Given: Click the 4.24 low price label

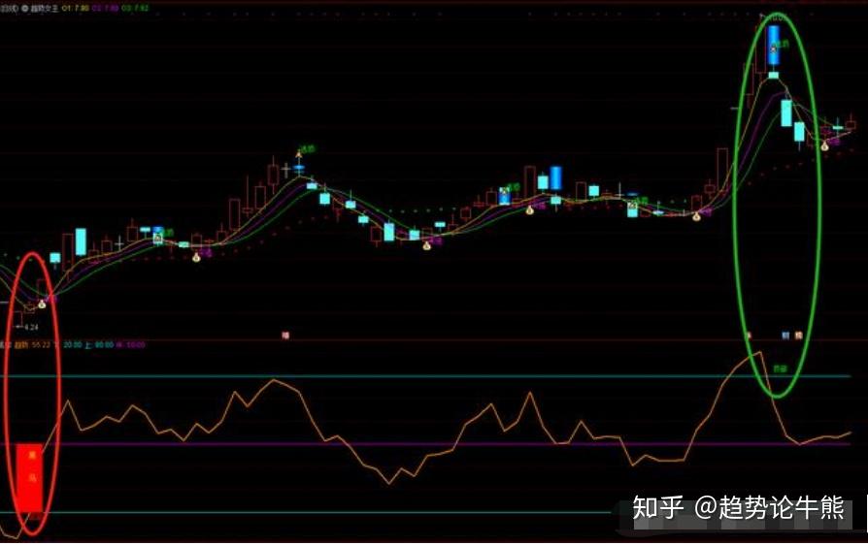Looking at the screenshot, I should 30,328.
